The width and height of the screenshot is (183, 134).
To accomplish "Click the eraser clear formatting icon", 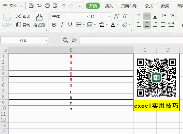I will [x=125, y=25].
